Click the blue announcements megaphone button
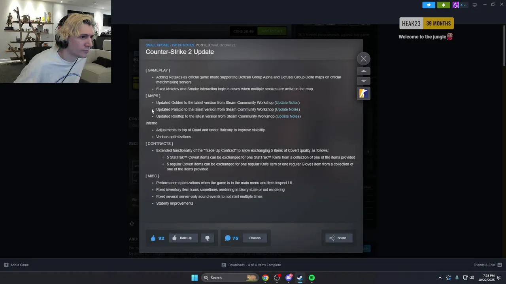This screenshot has width=506, height=284. click(x=429, y=5)
